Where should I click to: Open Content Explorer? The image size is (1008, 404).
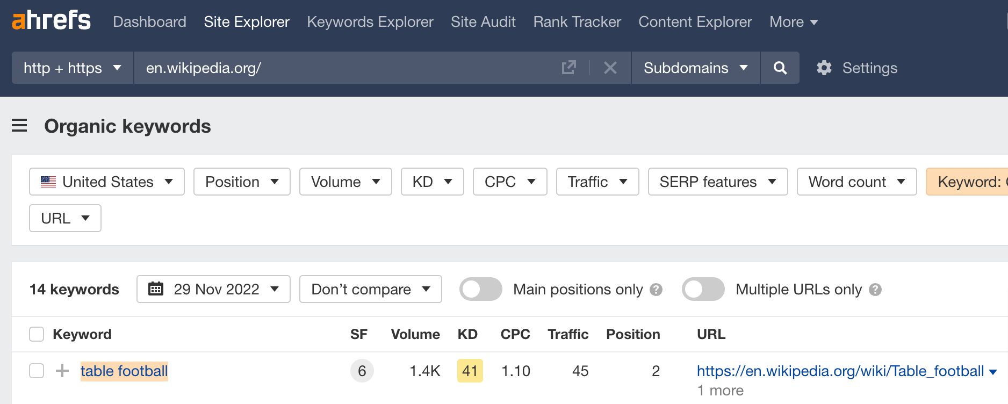(x=695, y=21)
